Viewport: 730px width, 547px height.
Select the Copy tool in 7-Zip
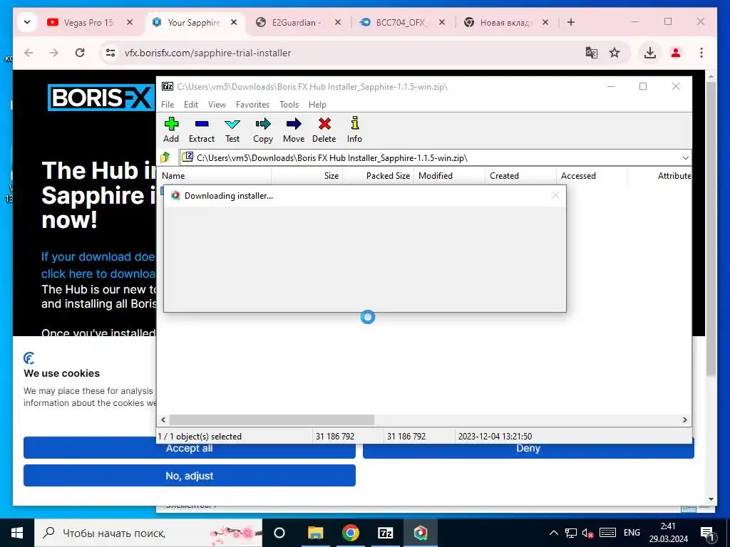[x=262, y=130]
